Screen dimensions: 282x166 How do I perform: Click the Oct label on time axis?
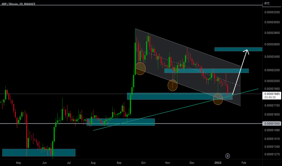point(143,163)
